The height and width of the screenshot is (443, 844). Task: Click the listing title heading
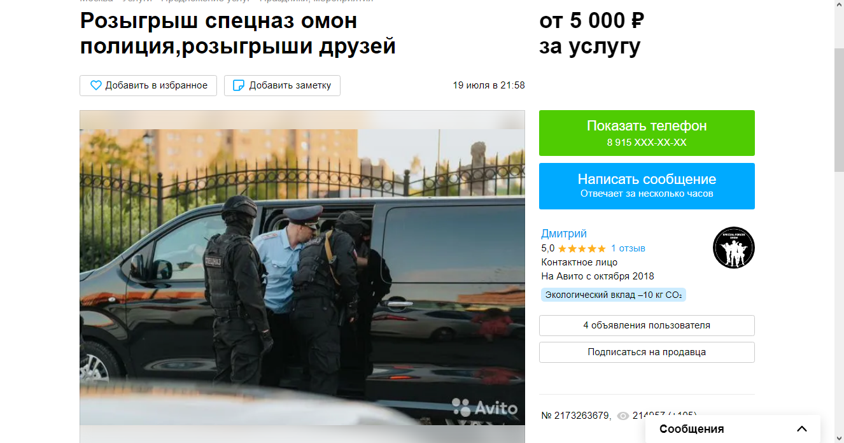coord(238,34)
